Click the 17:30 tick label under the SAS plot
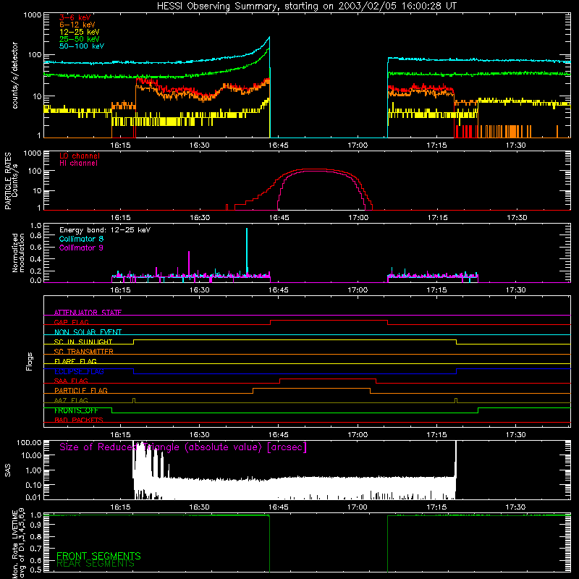Viewport: 579px width, 579px height. [x=515, y=507]
